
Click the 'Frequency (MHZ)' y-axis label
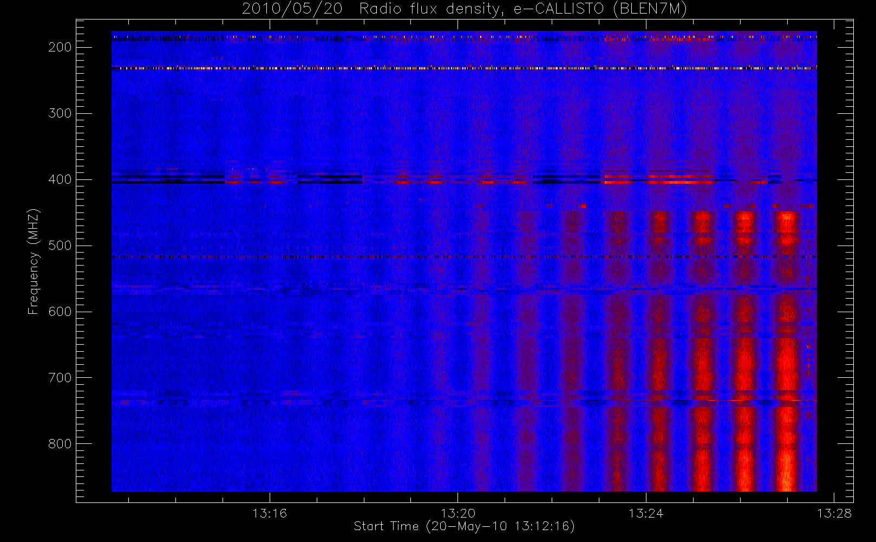[x=34, y=261]
